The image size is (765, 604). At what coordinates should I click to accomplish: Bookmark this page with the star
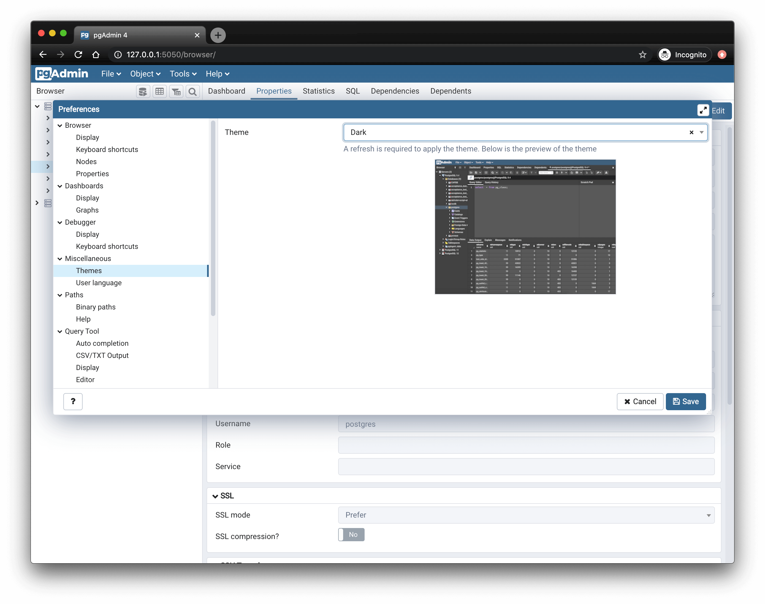tap(642, 55)
